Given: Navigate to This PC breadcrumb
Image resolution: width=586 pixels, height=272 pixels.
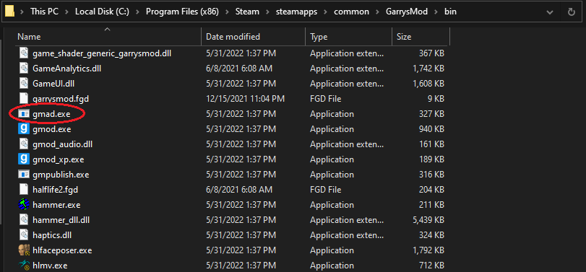Looking at the screenshot, I should pyautogui.click(x=44, y=12).
